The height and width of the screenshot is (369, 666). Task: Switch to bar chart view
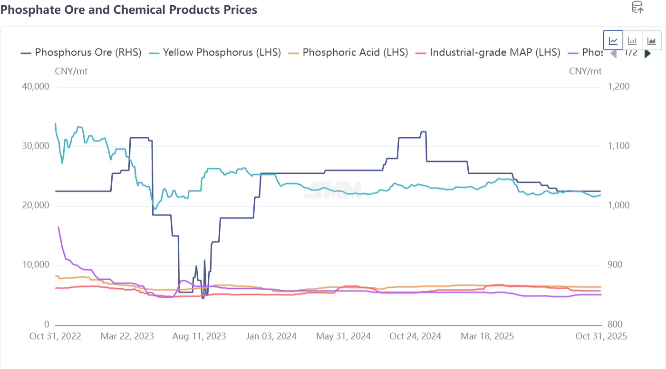(x=632, y=40)
